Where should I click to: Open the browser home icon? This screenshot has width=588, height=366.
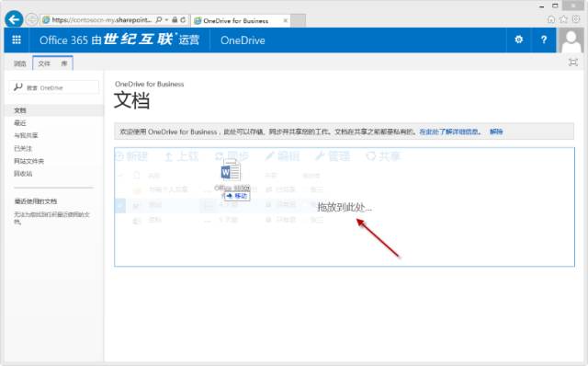pyautogui.click(x=551, y=19)
